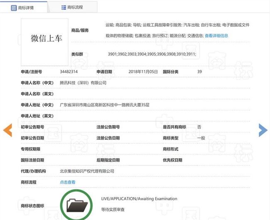The width and height of the screenshot is (270, 220).
Task: Select applicant name 腾讯科技（深圳）有限公司
Action: point(83,83)
